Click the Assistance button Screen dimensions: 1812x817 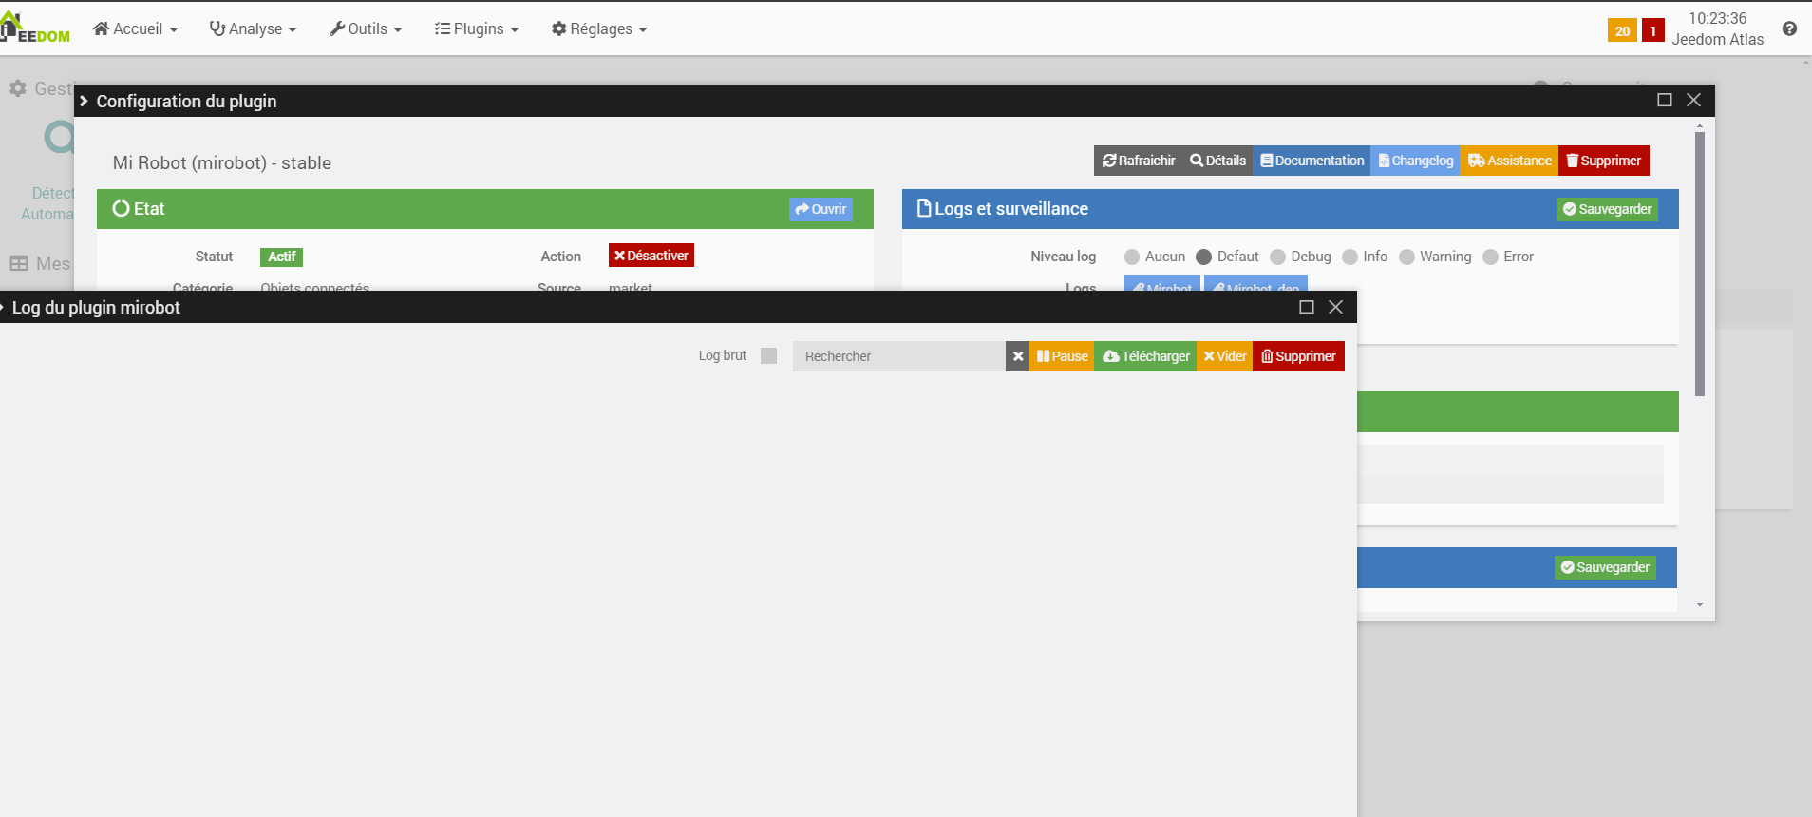[1509, 161]
